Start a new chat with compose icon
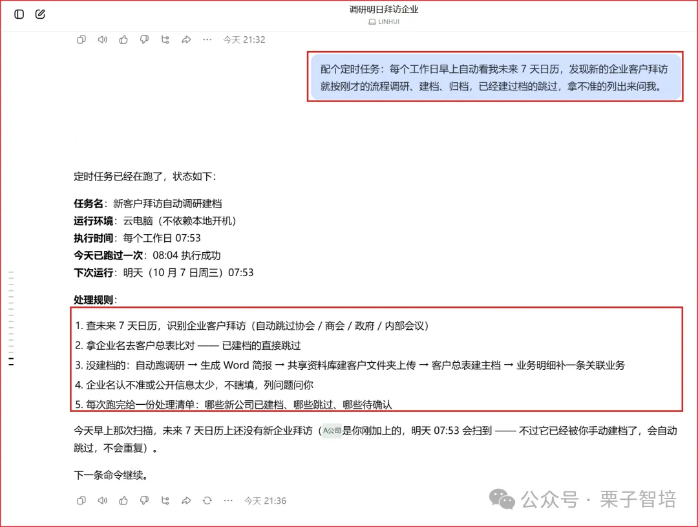The height and width of the screenshot is (527, 698). 40,14
